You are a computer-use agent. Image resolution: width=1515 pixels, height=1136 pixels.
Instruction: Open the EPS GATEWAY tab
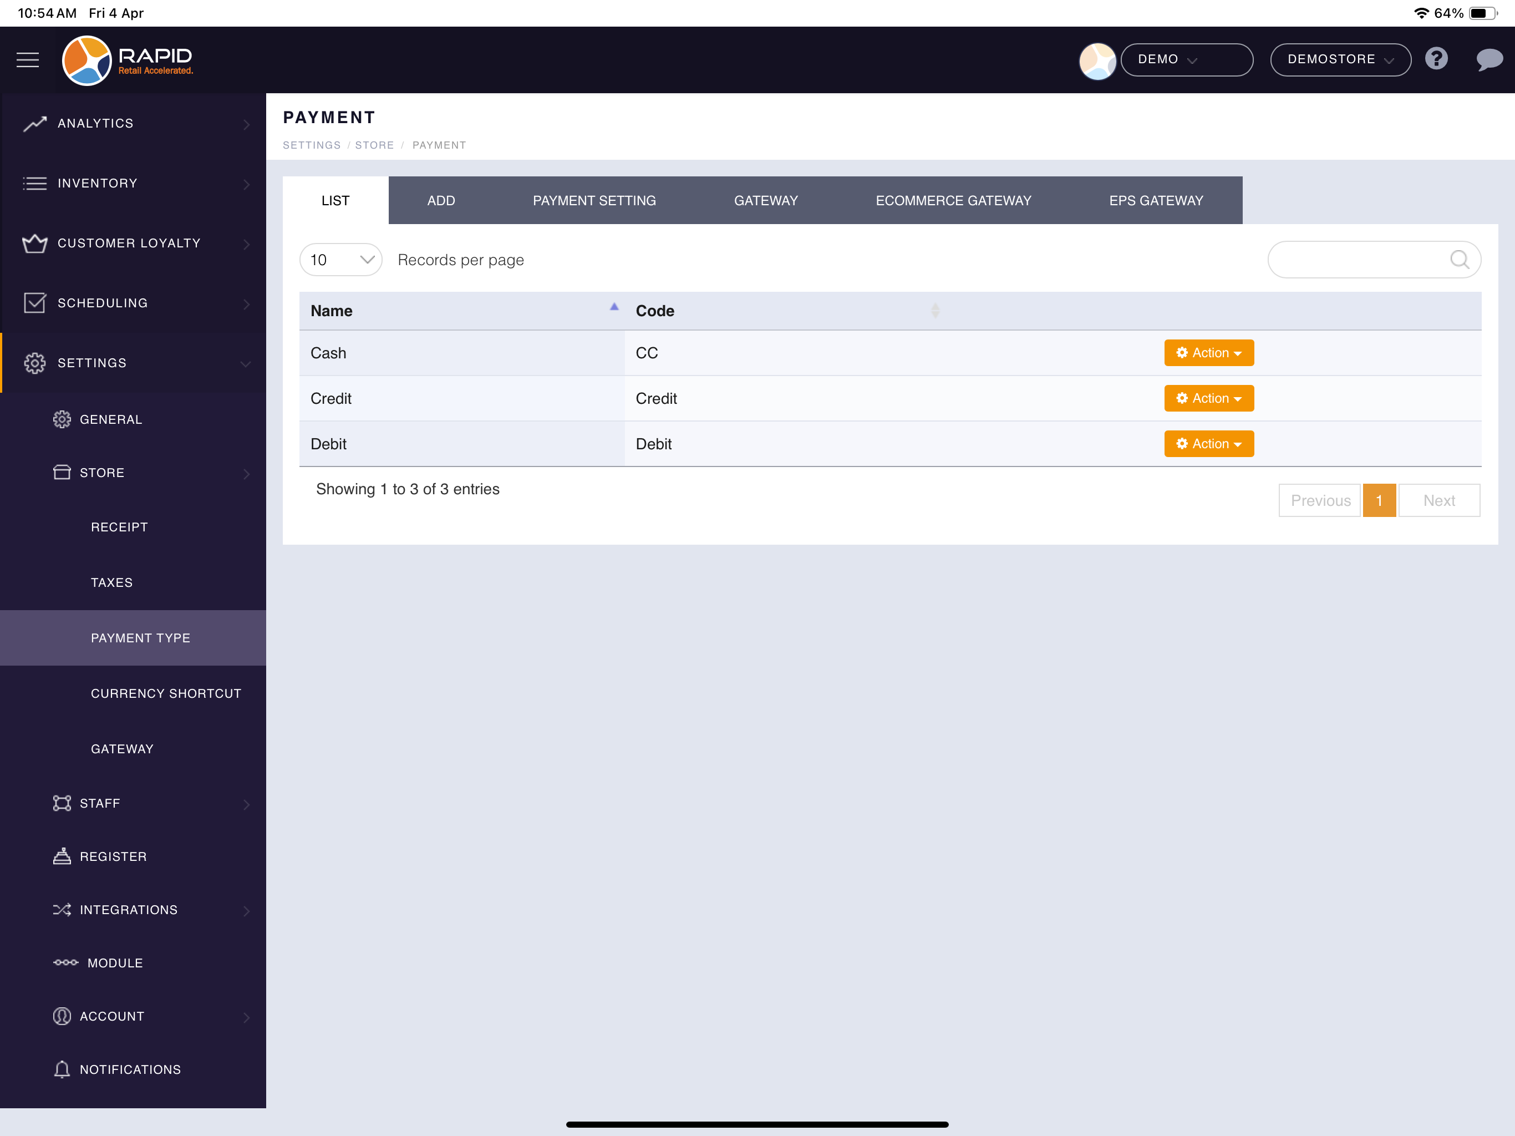pyautogui.click(x=1156, y=200)
